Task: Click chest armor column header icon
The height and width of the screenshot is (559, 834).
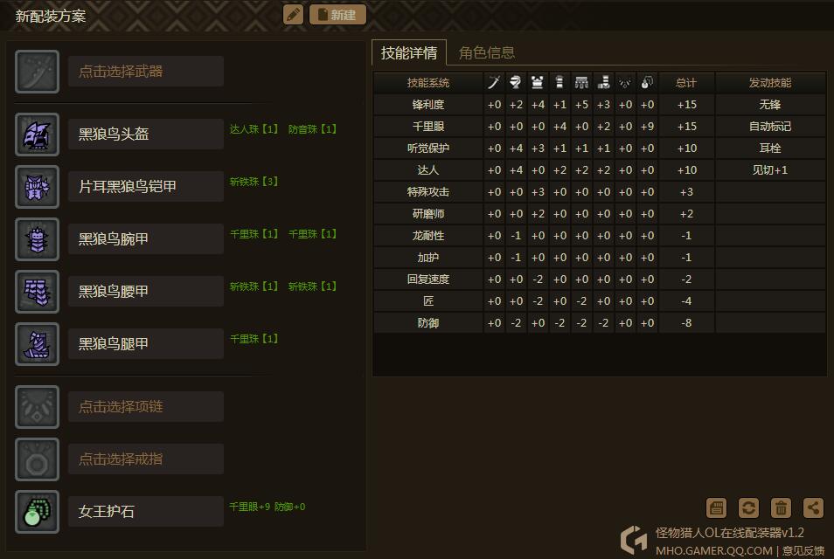Action: point(538,82)
